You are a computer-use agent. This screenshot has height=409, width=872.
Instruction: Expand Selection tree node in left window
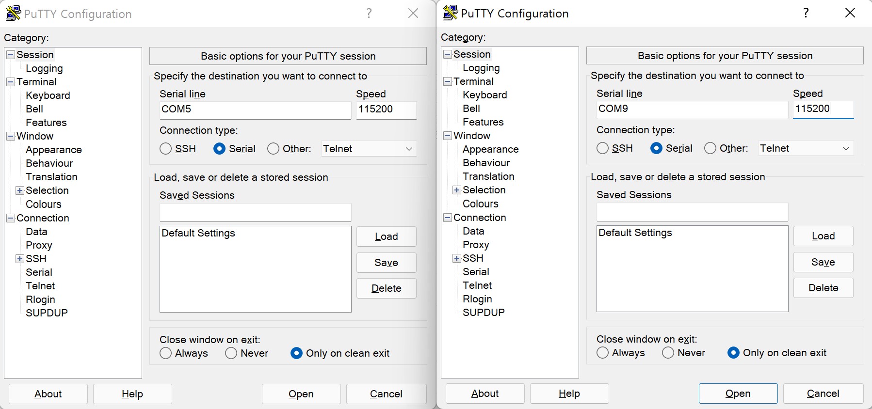20,190
